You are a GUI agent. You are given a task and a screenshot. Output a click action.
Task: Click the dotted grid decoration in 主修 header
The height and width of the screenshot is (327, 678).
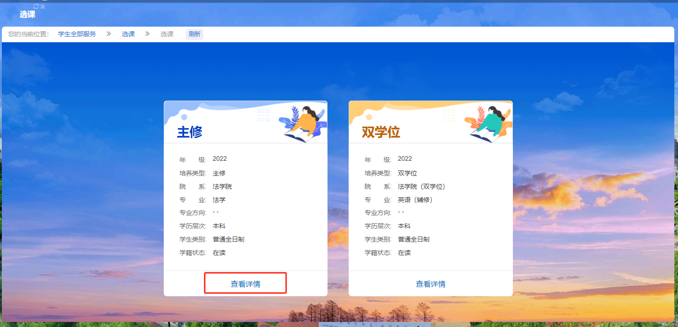(264, 115)
